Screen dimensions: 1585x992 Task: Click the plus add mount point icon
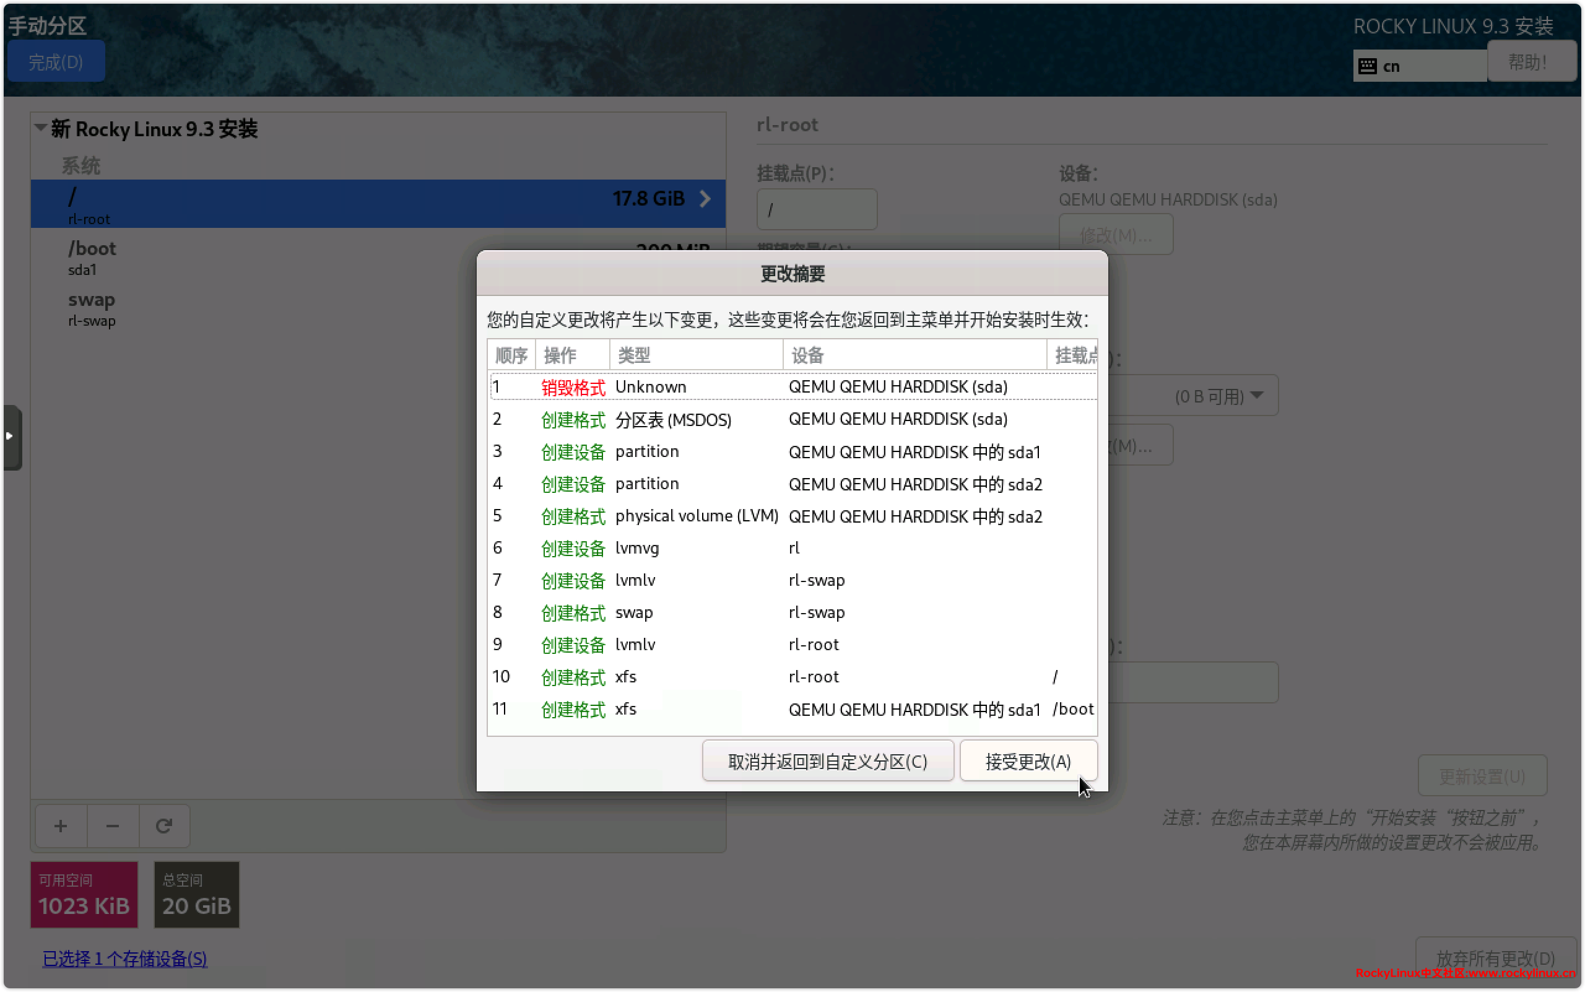(x=60, y=825)
